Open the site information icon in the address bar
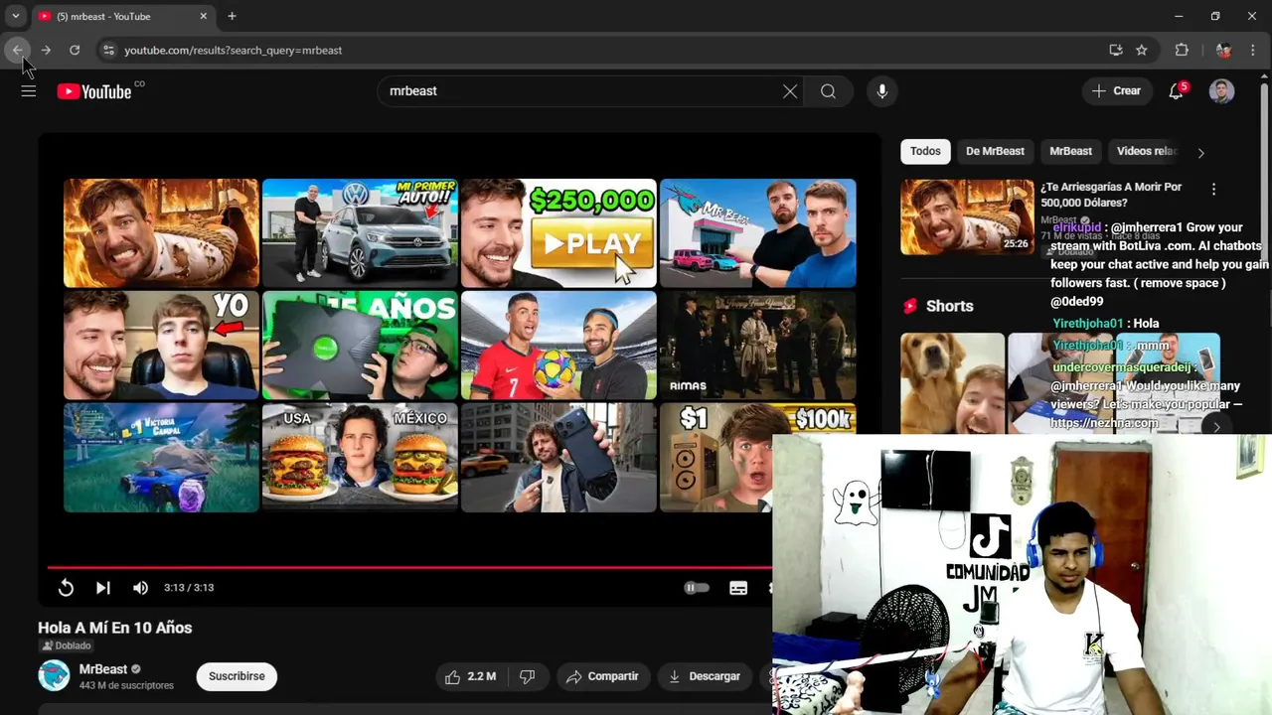 (x=108, y=50)
